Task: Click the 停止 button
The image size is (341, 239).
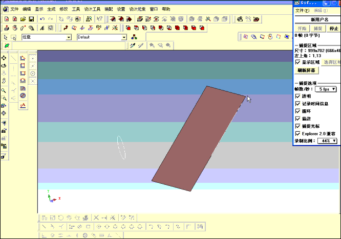Action: click(334, 29)
